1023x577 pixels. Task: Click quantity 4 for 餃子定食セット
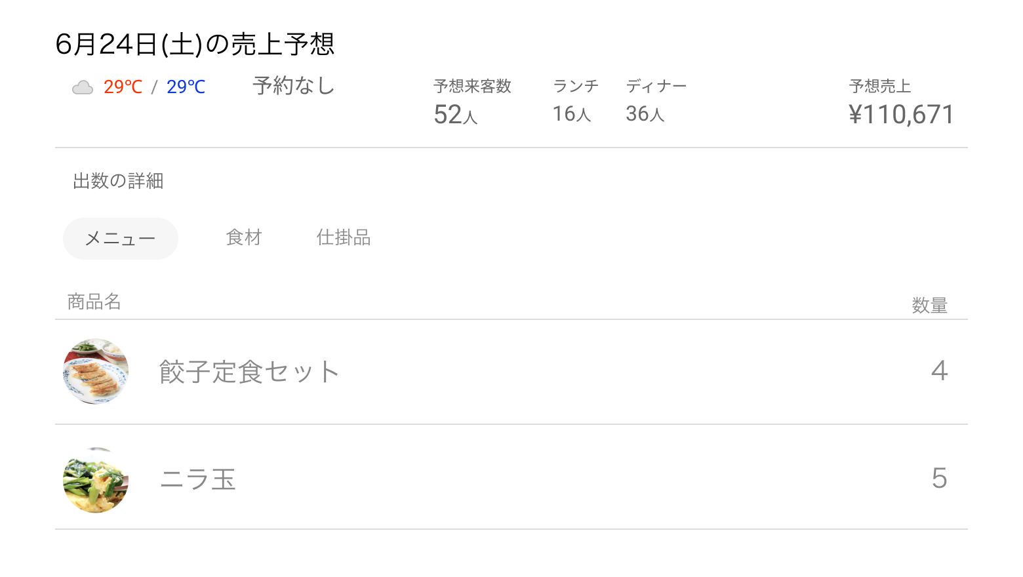pos(939,371)
